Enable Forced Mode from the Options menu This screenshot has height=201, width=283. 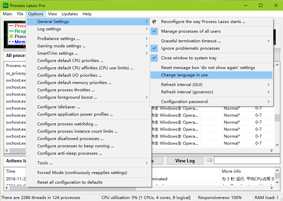pyautogui.click(x=82, y=173)
